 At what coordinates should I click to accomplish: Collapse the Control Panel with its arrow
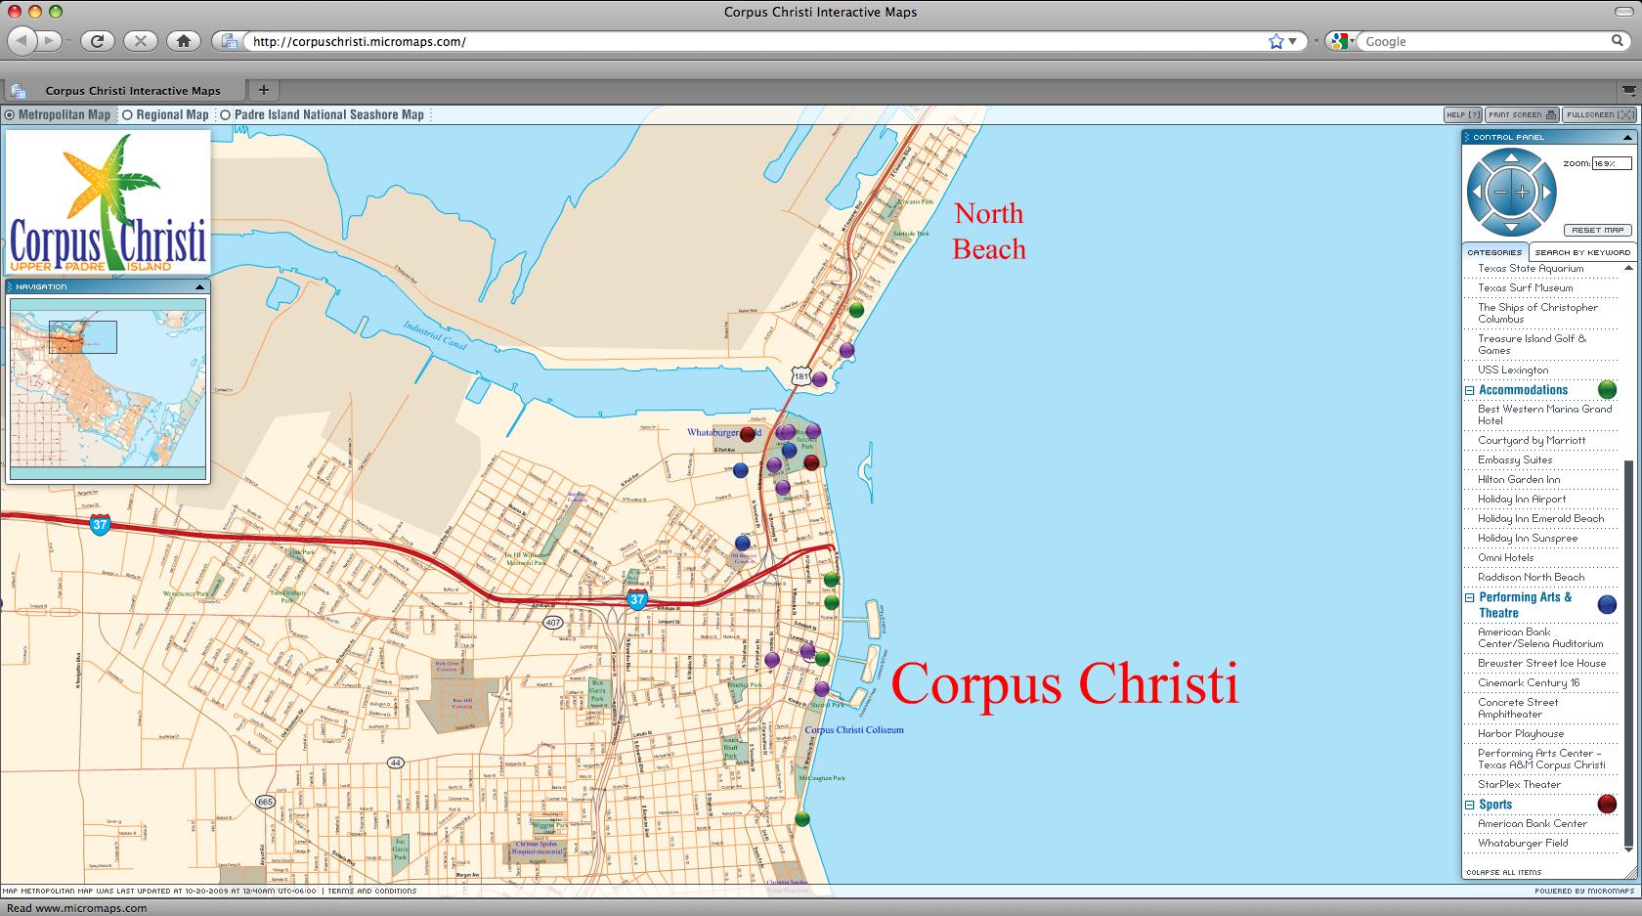point(1627,137)
